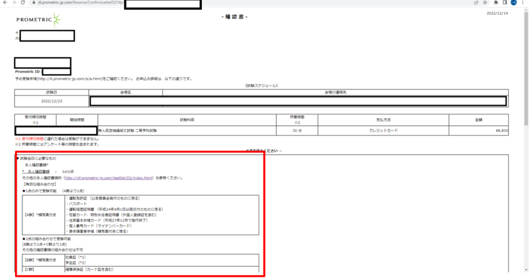Click the 金額 column header
The width and height of the screenshot is (530, 278).
[x=479, y=120]
